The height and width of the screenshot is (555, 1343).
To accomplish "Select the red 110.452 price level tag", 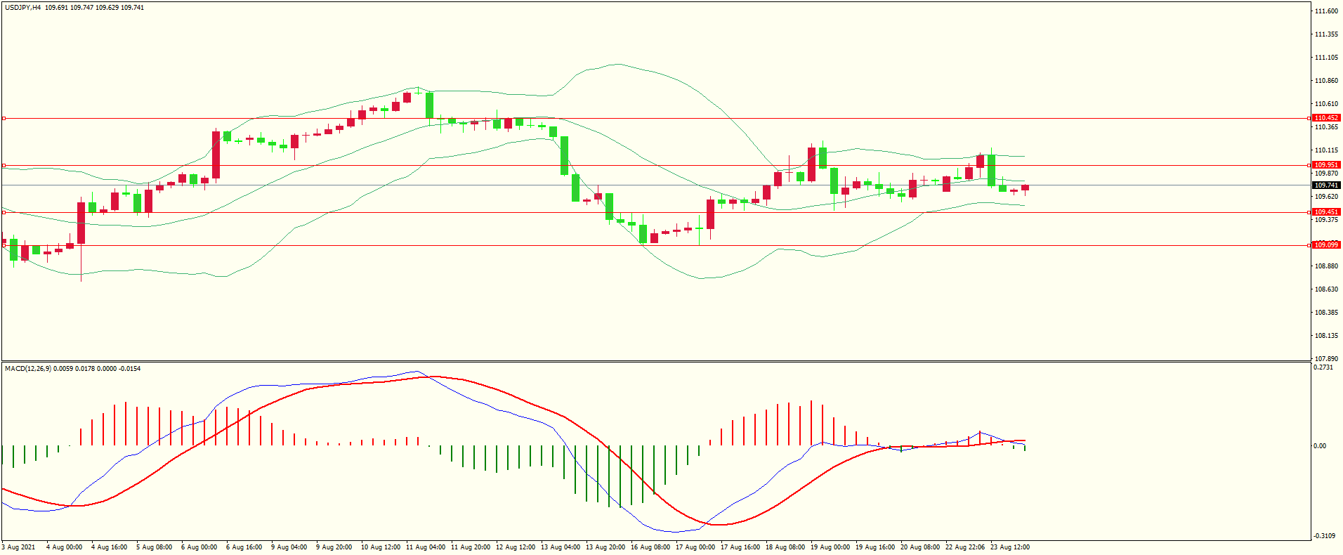I will [x=1327, y=118].
